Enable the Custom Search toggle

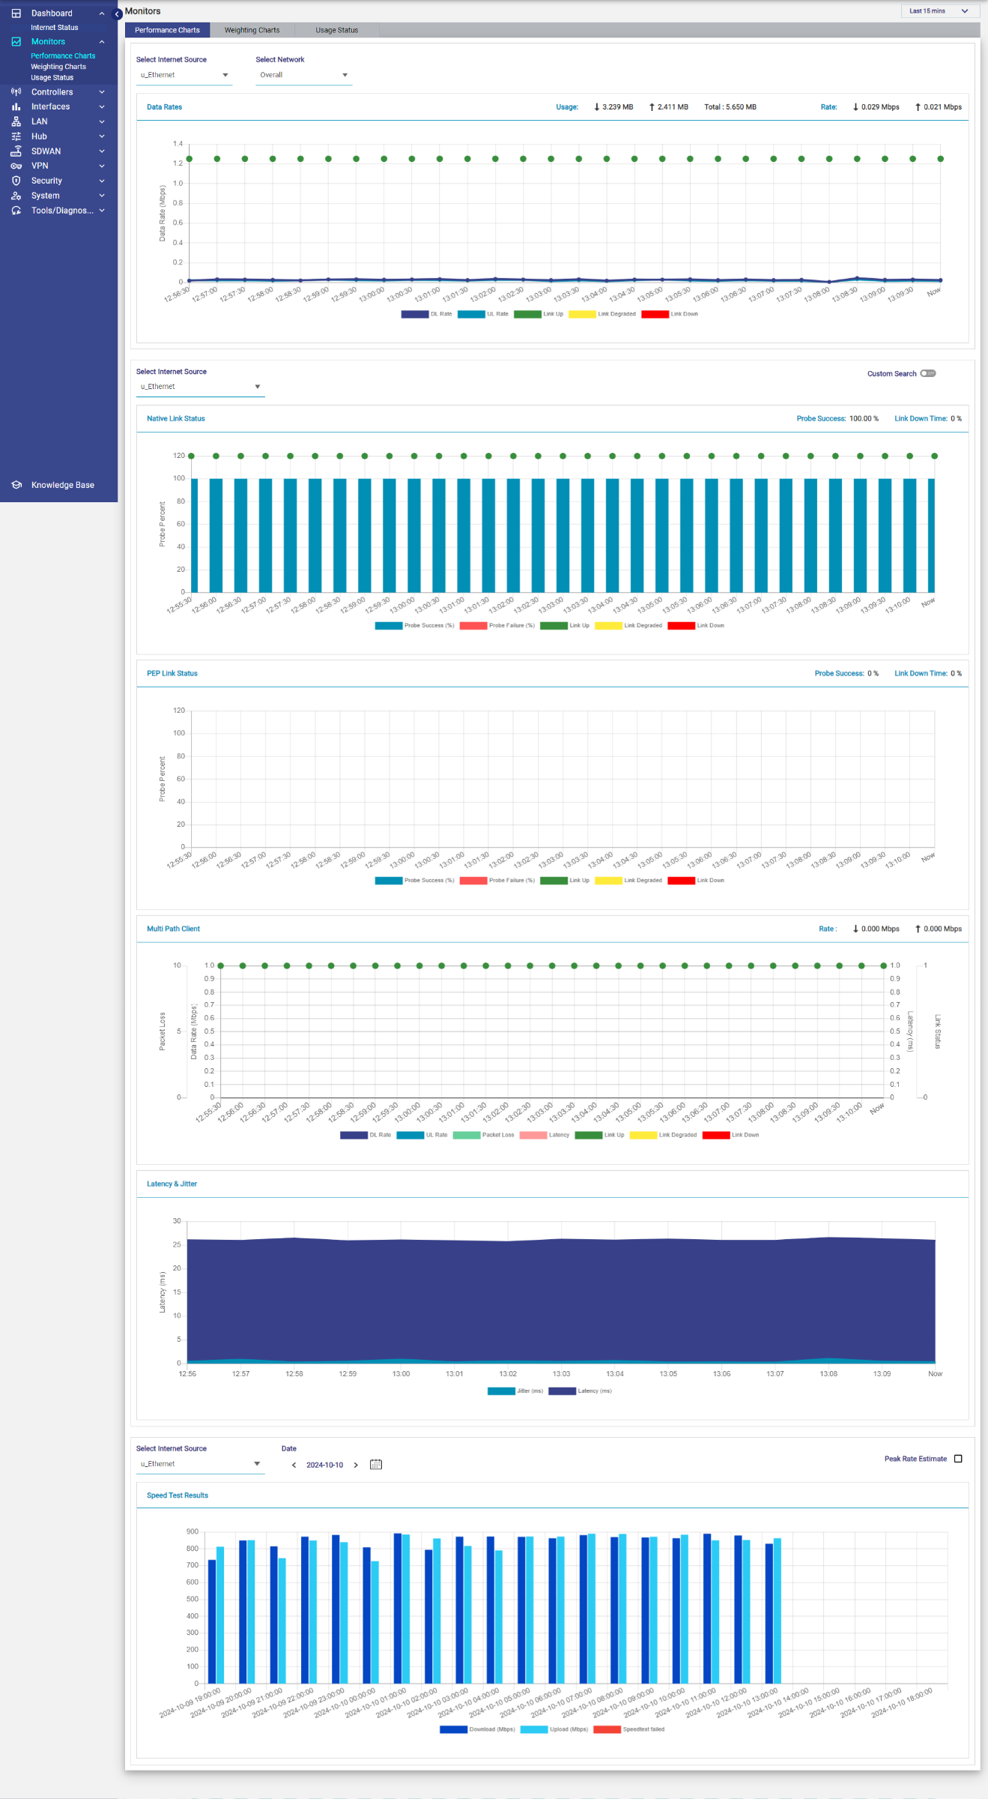coord(927,373)
